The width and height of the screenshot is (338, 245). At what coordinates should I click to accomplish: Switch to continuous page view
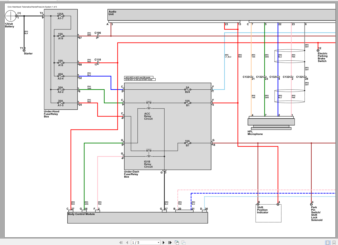pos(334,242)
